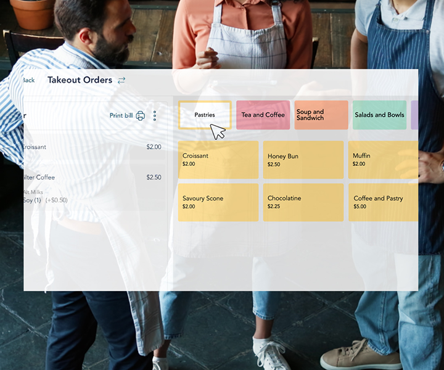
Task: Add the Savoury Scone item
Action: coord(218,202)
